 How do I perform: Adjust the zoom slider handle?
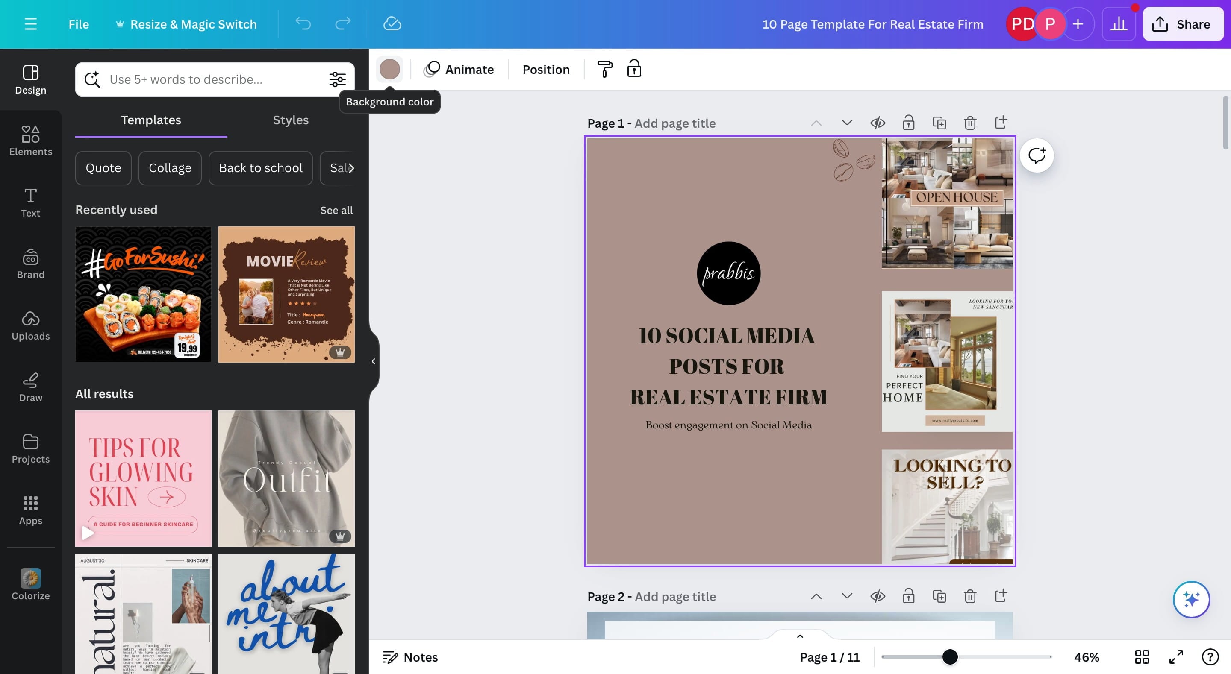[x=950, y=657]
